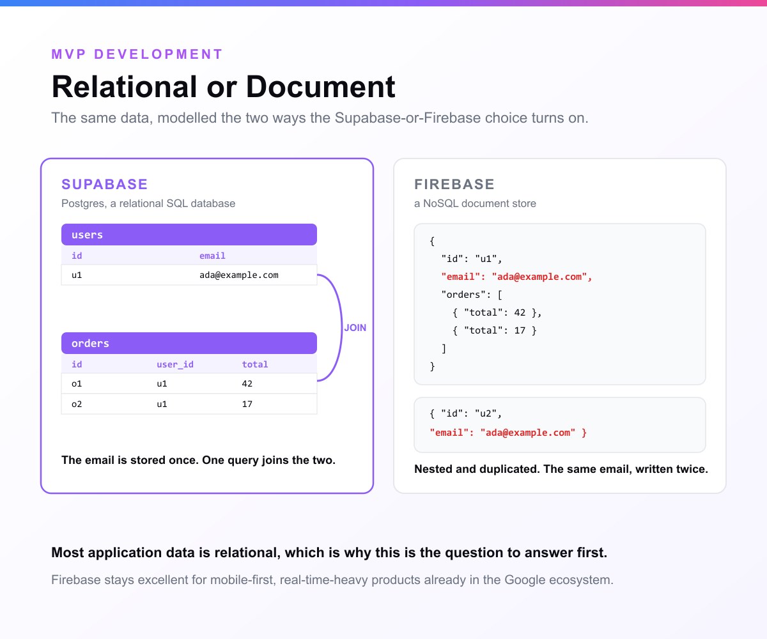This screenshot has height=639, width=767.
Task: Click the orders table header
Action: click(x=189, y=343)
